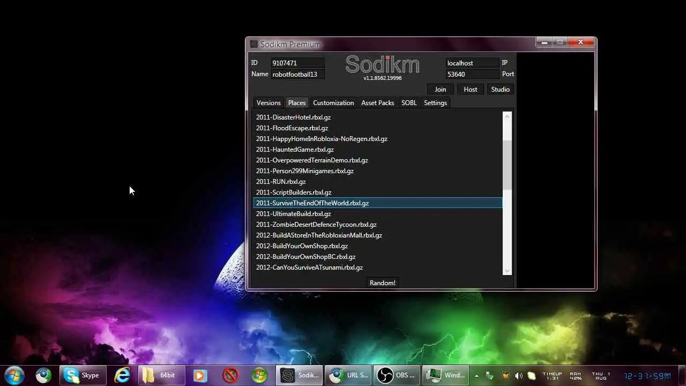
Task: Close the Sodikm Premium window
Action: click(x=581, y=42)
